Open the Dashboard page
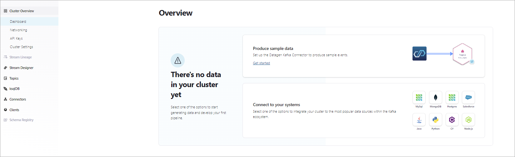515x157 pixels. pos(29,22)
